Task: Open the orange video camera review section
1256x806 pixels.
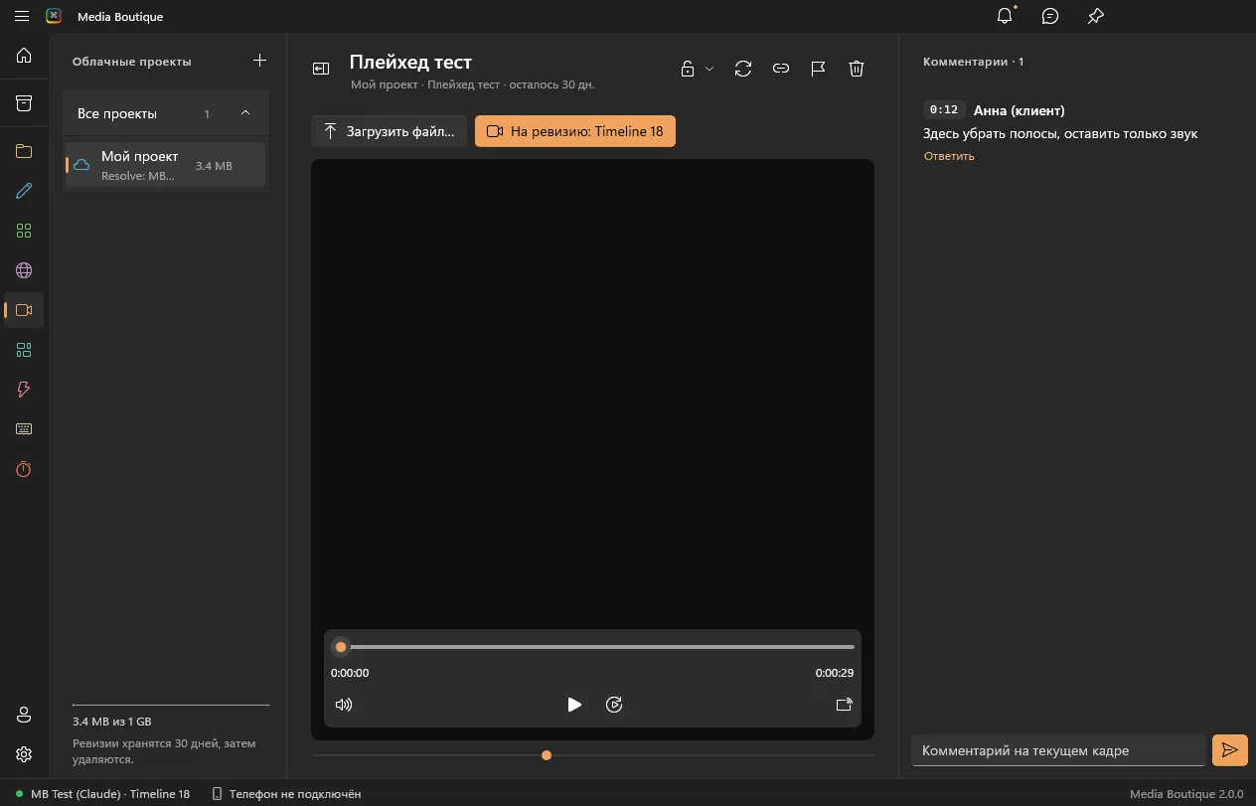Action: [x=24, y=310]
